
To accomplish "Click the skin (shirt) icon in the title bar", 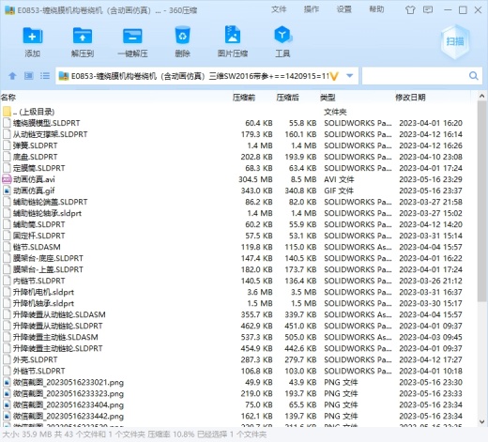I will pos(410,10).
